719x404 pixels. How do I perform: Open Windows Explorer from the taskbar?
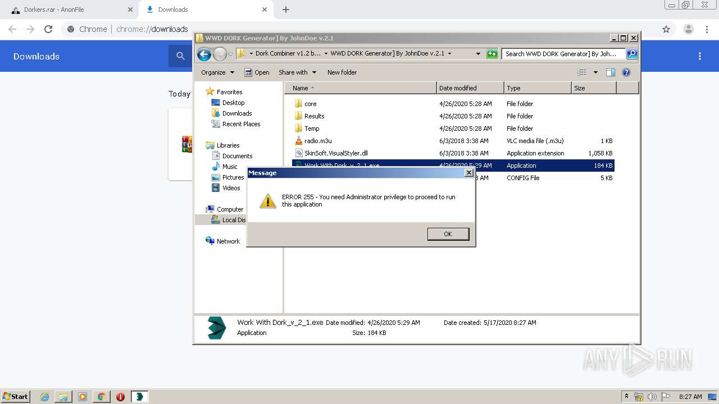[63, 397]
